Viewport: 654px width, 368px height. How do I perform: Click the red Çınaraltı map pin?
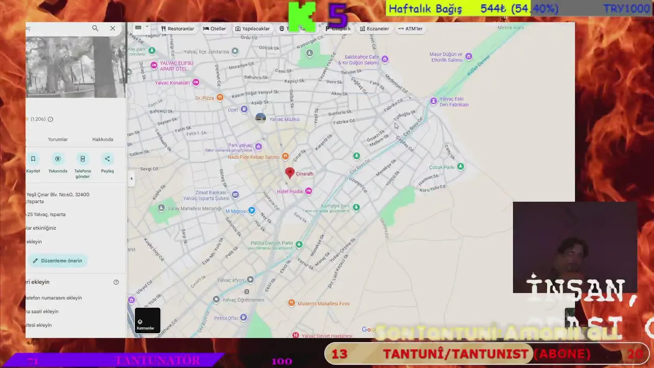coord(290,173)
